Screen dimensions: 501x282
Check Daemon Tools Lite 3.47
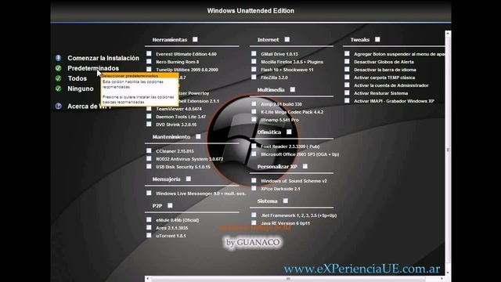tap(149, 117)
